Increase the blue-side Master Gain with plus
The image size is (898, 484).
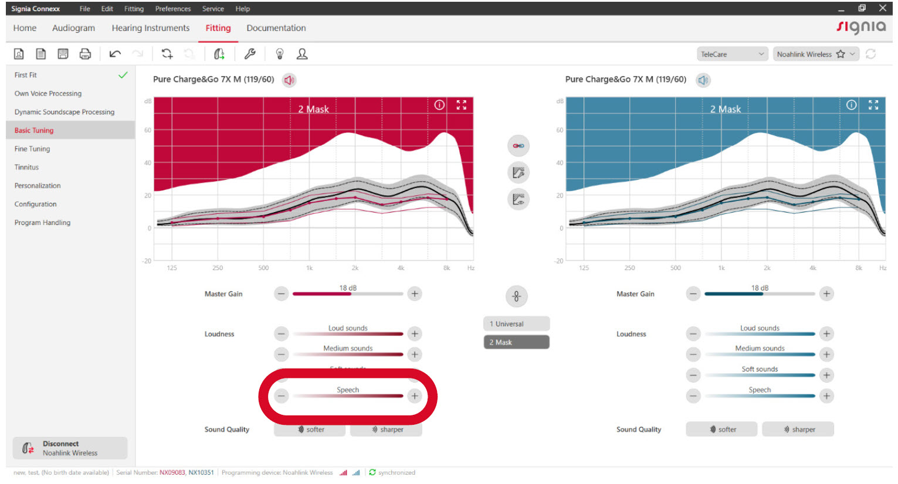tap(826, 294)
